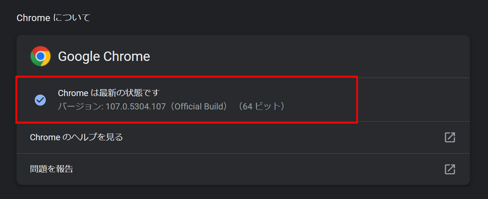Click the version number 107.0.5304.107
Viewport: 488px width, 199px height.
pyautogui.click(x=136, y=106)
